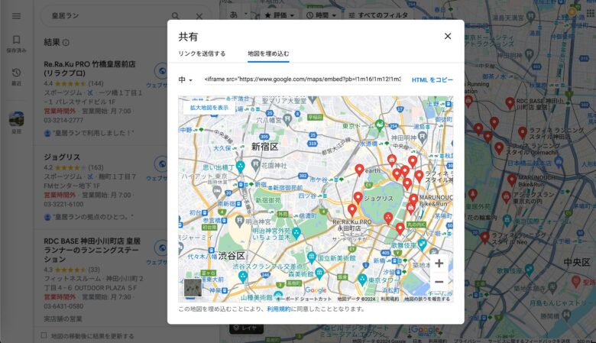Open 最近 recent history in sidebar
This screenshot has width=596, height=343.
click(x=16, y=76)
